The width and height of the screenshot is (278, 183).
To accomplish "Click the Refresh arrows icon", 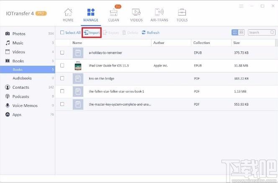I will (144, 32).
